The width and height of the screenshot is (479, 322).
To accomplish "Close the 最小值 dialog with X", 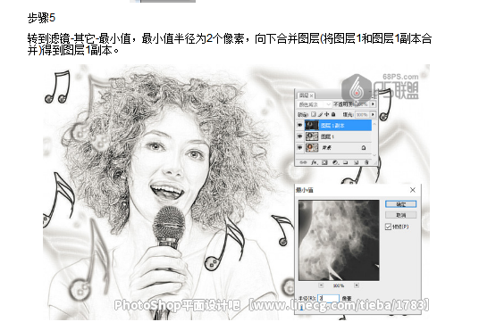I will (413, 190).
